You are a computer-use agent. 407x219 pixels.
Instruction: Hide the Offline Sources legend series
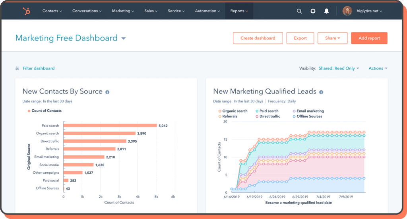tap(308, 116)
